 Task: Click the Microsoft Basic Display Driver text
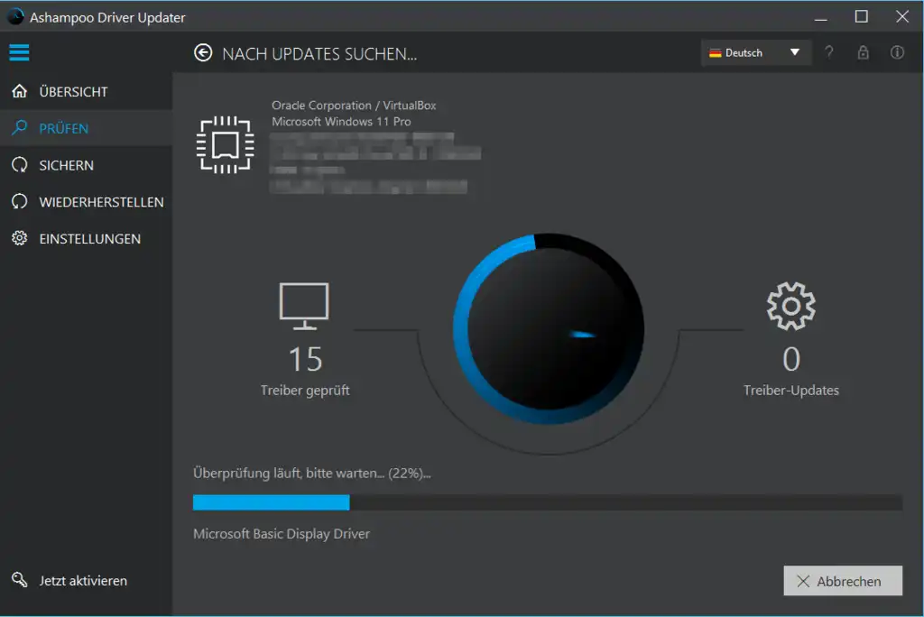pyautogui.click(x=282, y=533)
